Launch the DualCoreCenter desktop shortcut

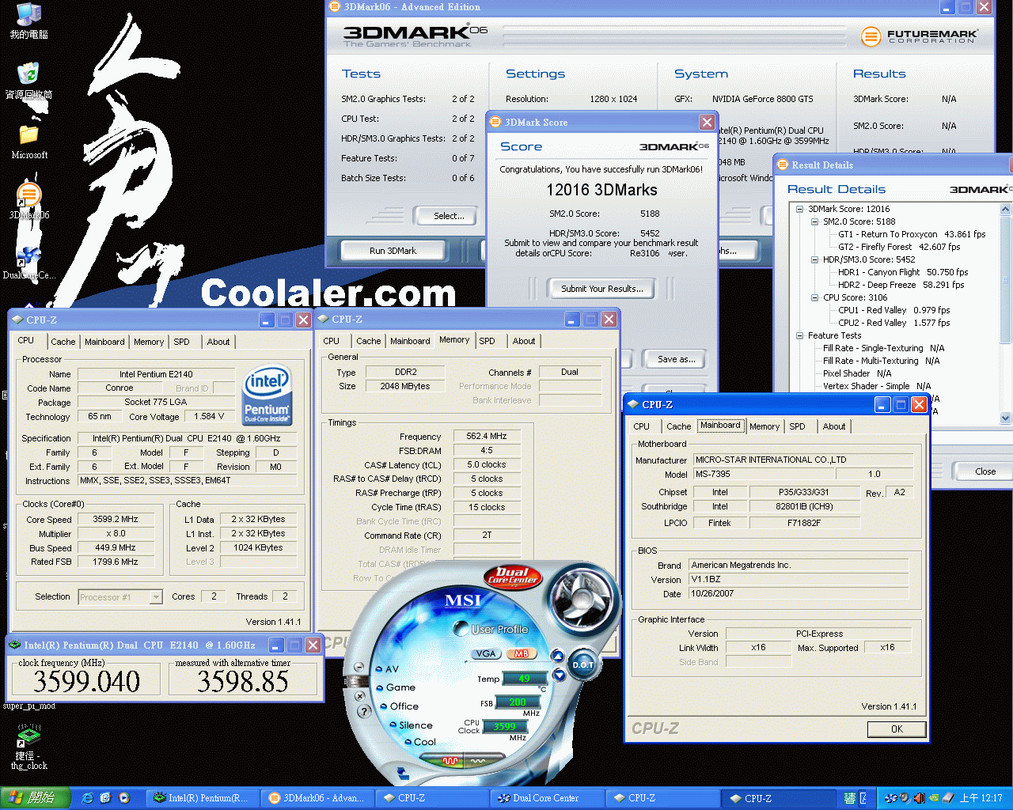pos(29,262)
